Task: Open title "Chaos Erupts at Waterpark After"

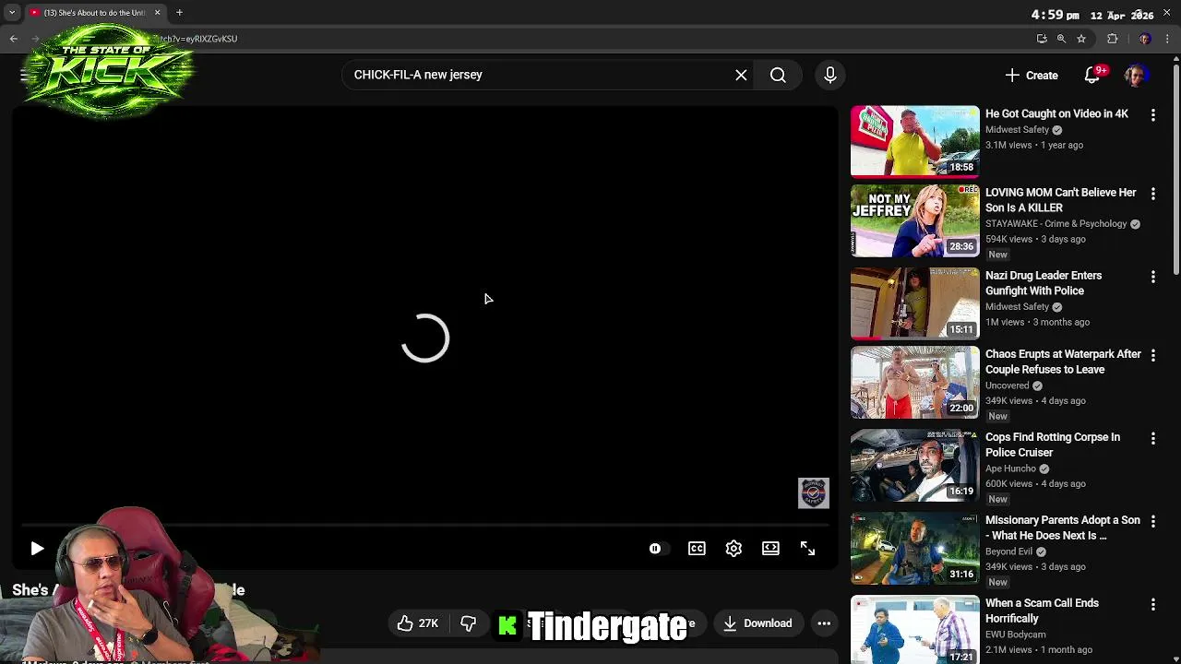Action: (1063, 362)
